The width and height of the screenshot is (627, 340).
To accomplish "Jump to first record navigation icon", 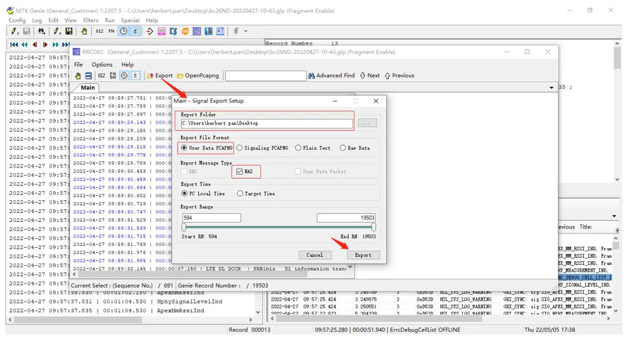I will (x=14, y=44).
